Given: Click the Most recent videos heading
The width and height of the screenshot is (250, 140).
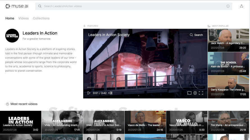Looking at the screenshot, I should coord(24,104).
